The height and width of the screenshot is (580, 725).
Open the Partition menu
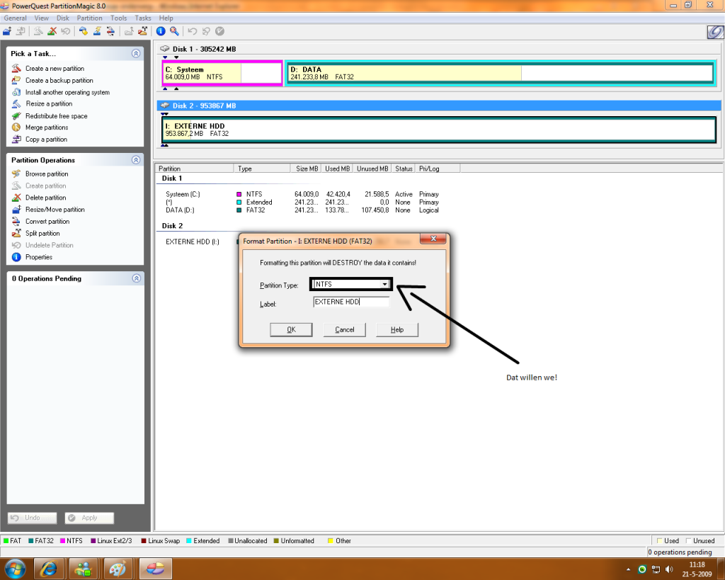(90, 18)
